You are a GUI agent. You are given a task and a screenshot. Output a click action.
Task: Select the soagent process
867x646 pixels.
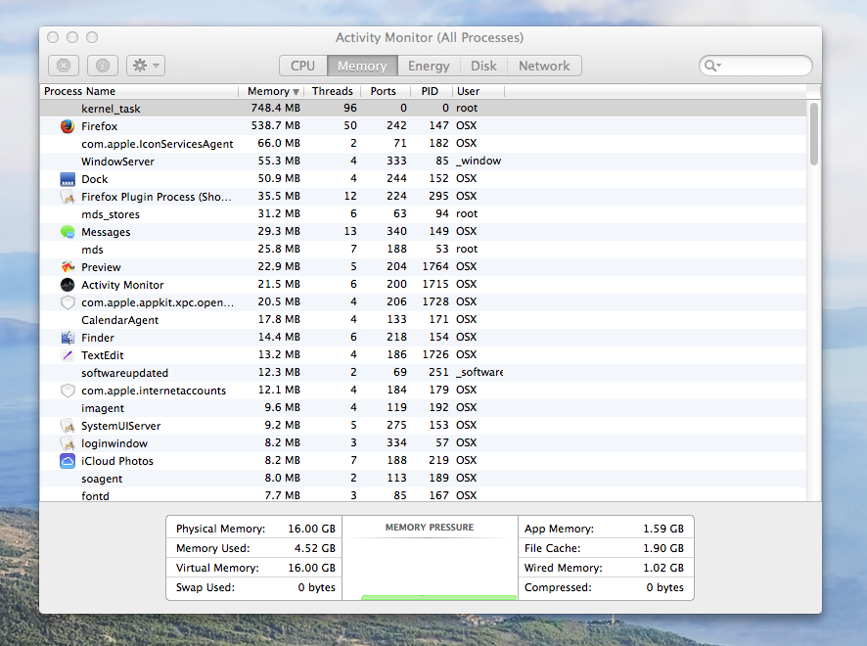click(x=102, y=479)
